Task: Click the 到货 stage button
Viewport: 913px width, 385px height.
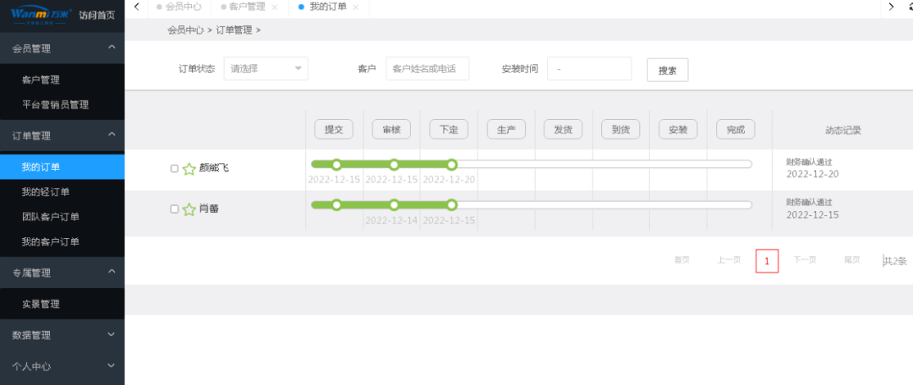Action: (621, 130)
